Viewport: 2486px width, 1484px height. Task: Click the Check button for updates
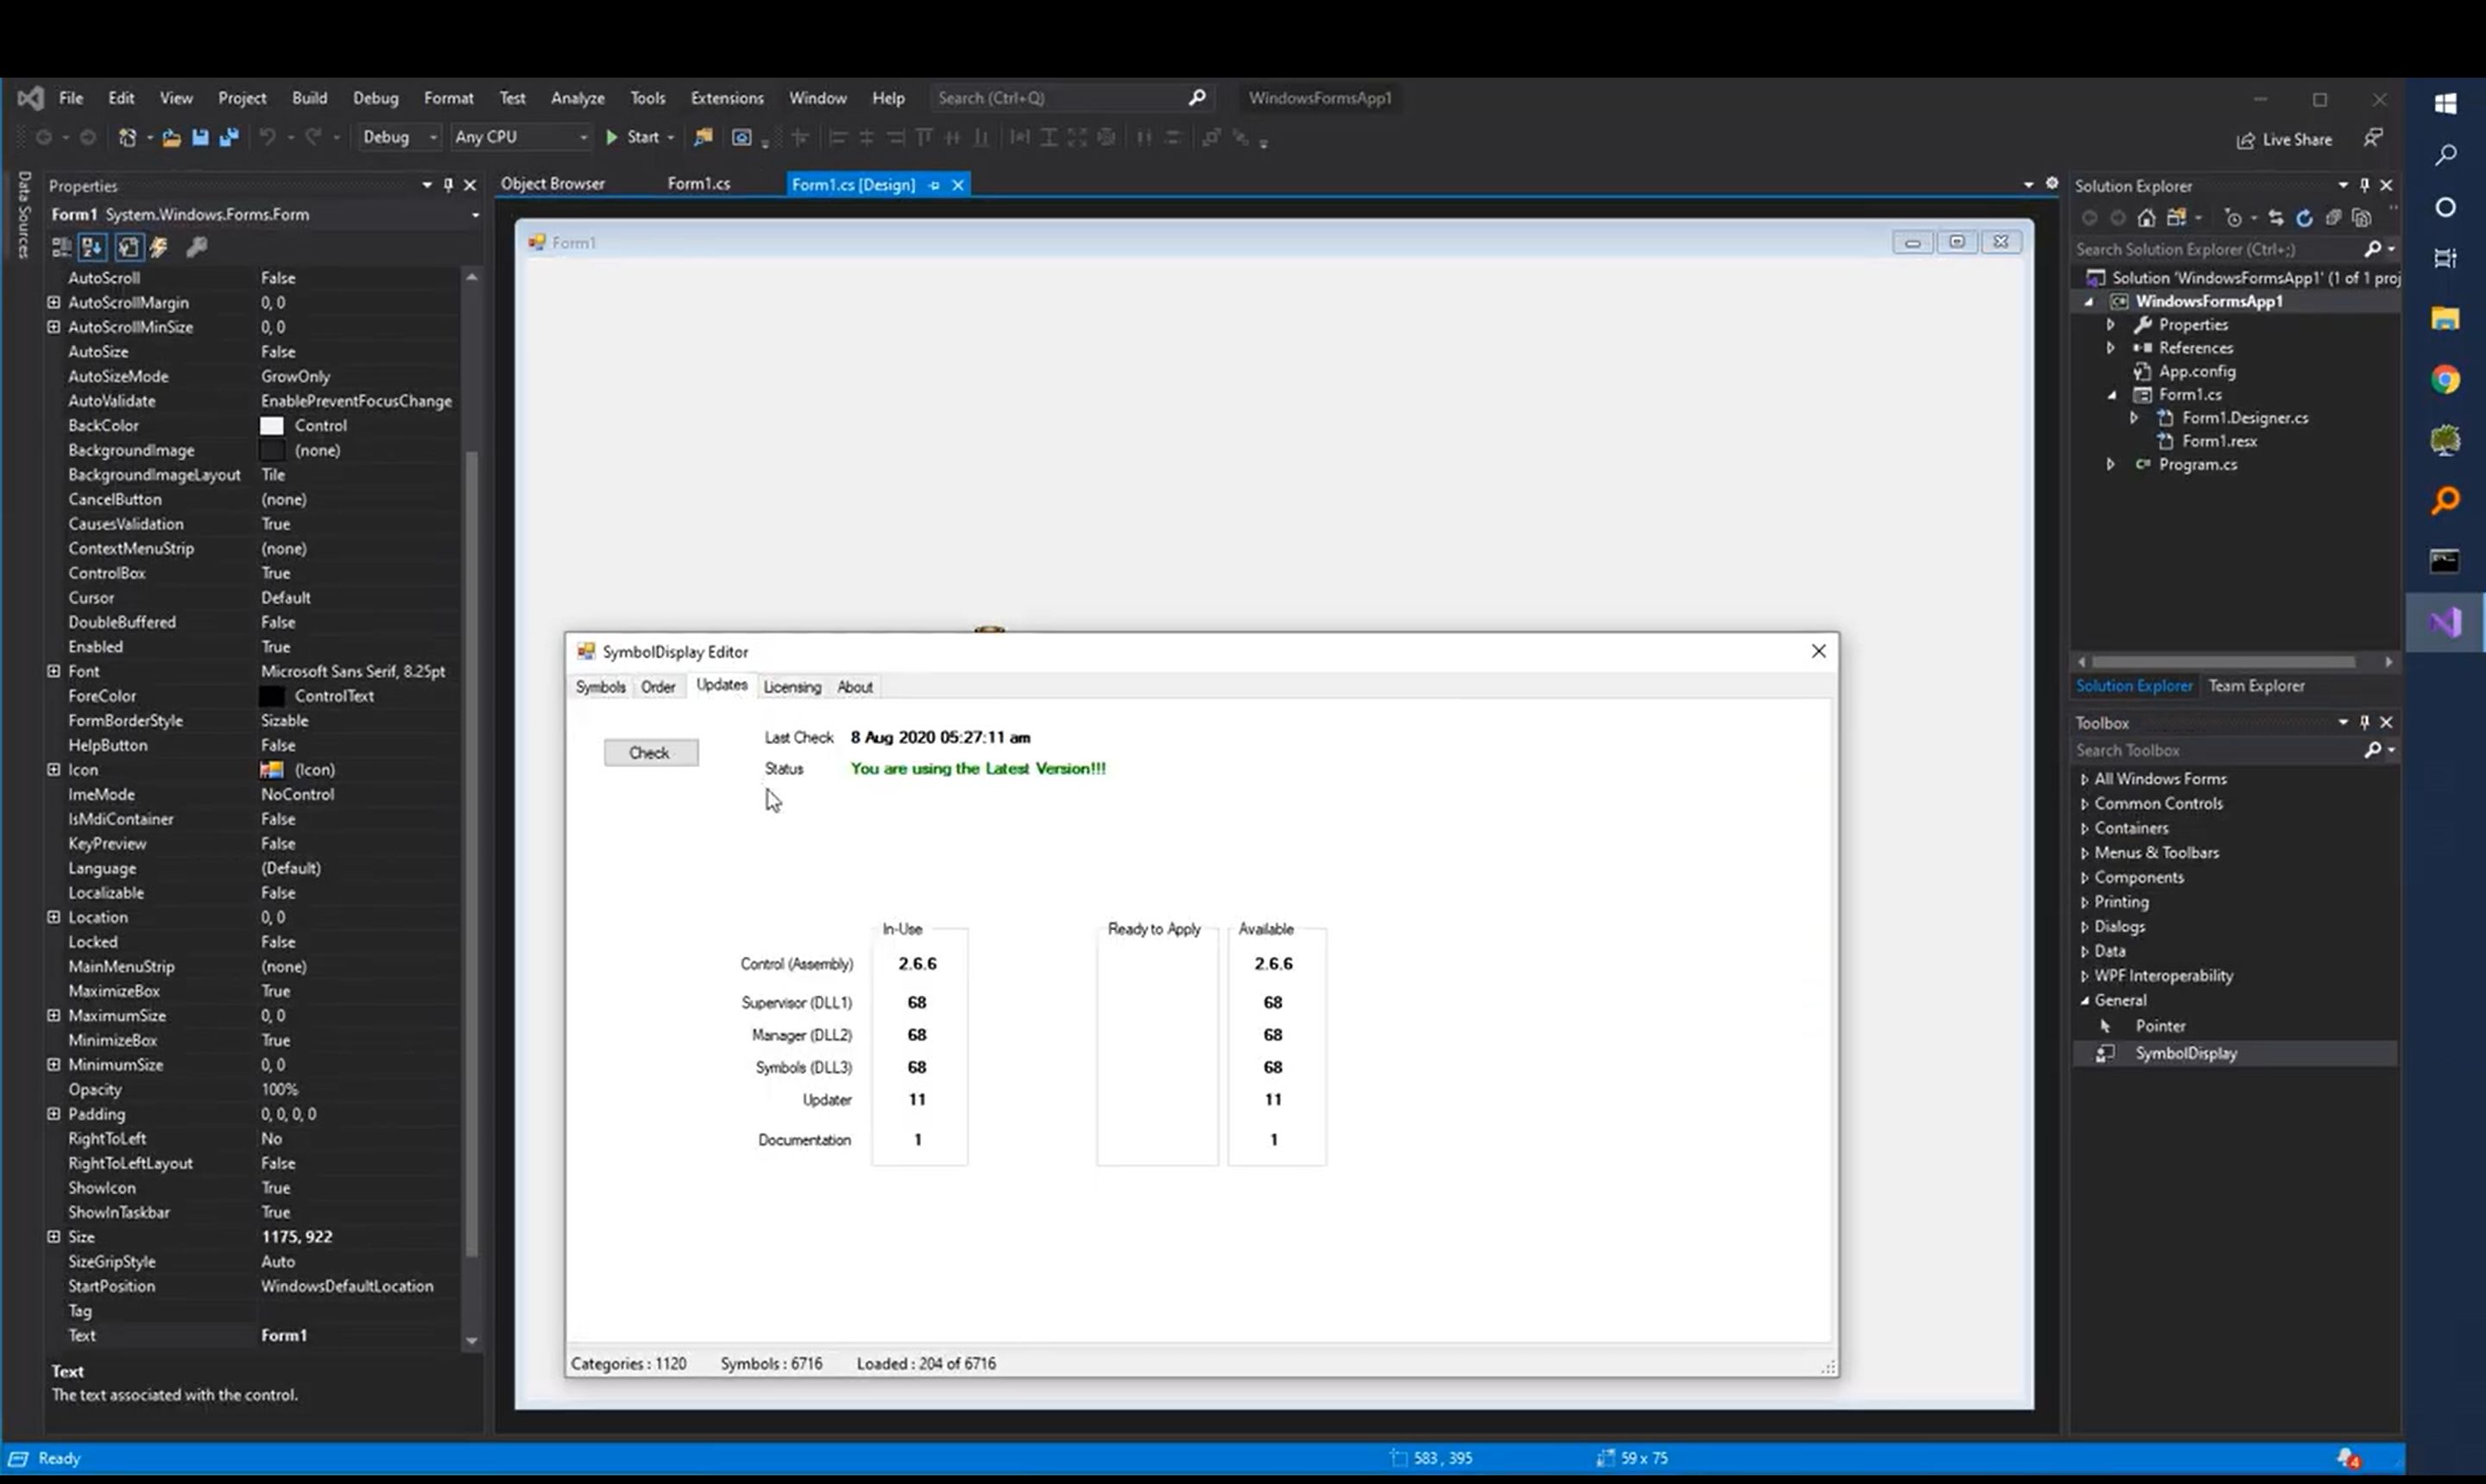(650, 753)
